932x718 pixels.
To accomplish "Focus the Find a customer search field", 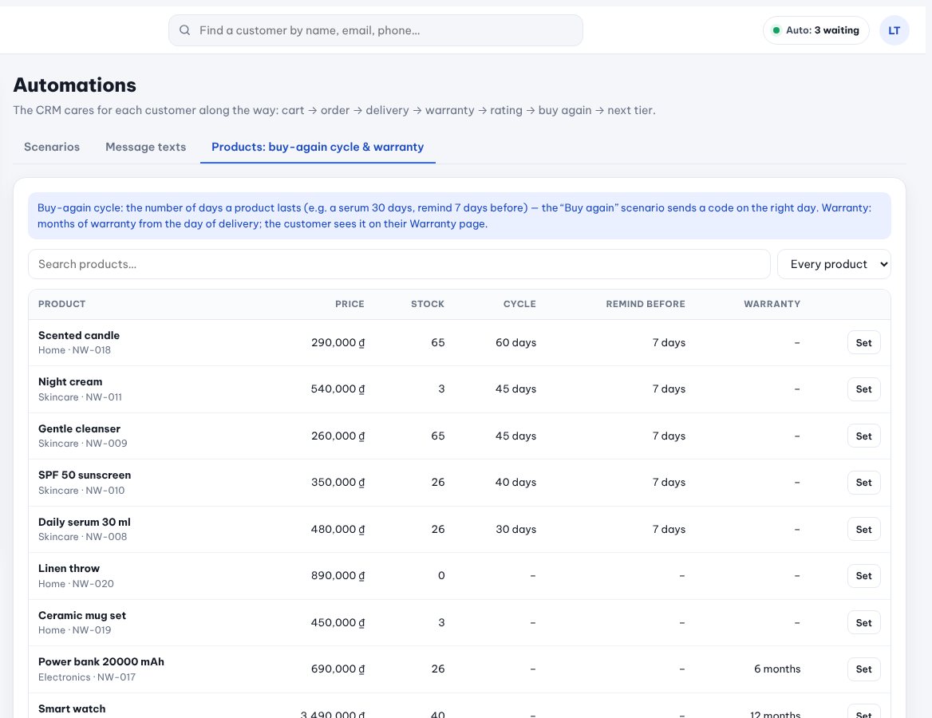I will [x=376, y=30].
